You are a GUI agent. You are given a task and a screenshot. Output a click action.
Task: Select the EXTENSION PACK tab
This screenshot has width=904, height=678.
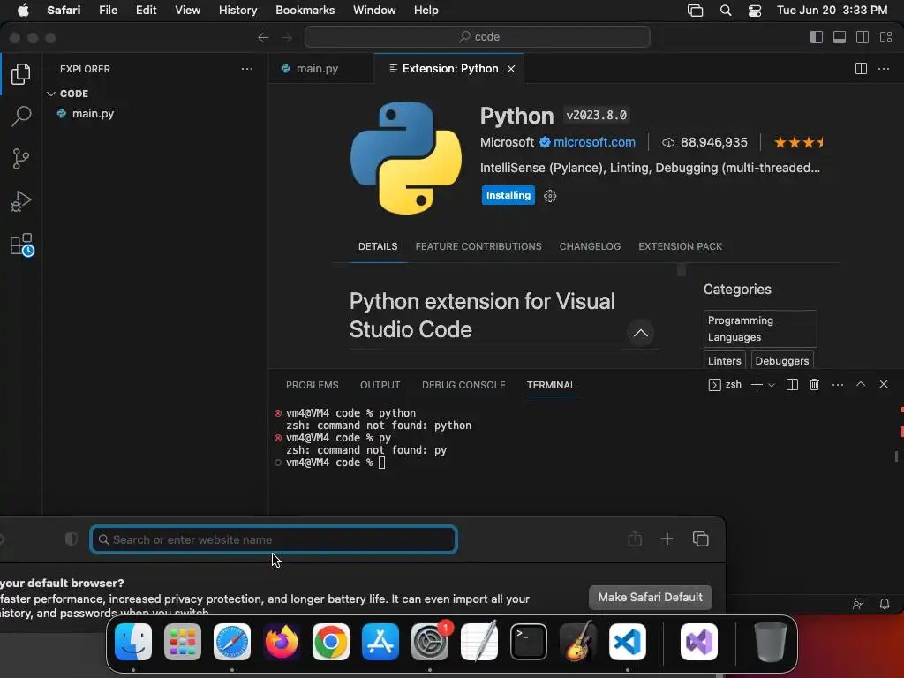pos(681,246)
